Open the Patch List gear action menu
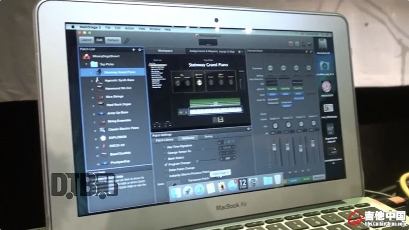Screen dimensions: 409x230 (x=140, y=50)
